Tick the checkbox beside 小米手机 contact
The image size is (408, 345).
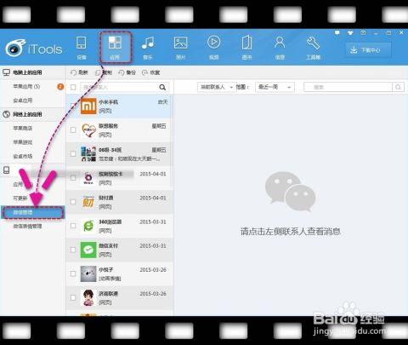tap(73, 106)
